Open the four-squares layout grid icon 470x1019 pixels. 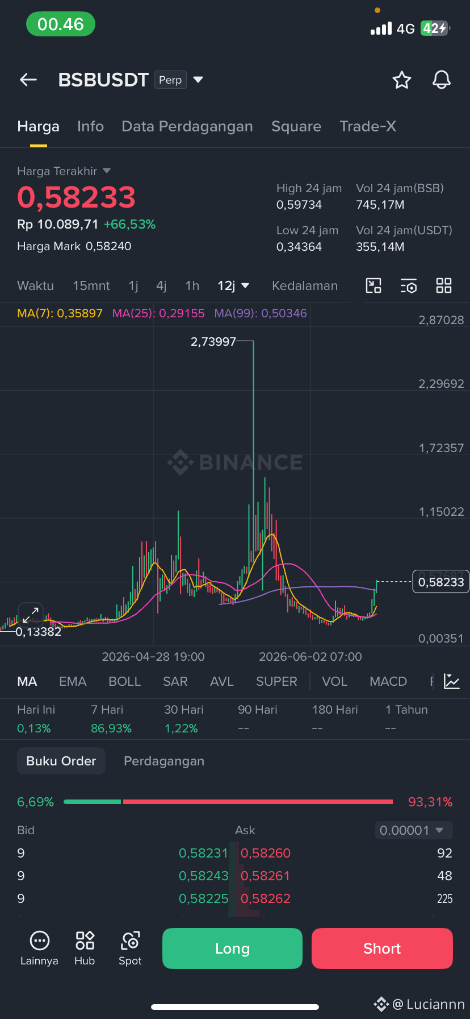pos(444,285)
